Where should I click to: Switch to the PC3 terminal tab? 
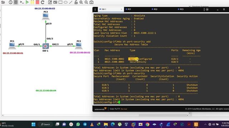[181, 9]
